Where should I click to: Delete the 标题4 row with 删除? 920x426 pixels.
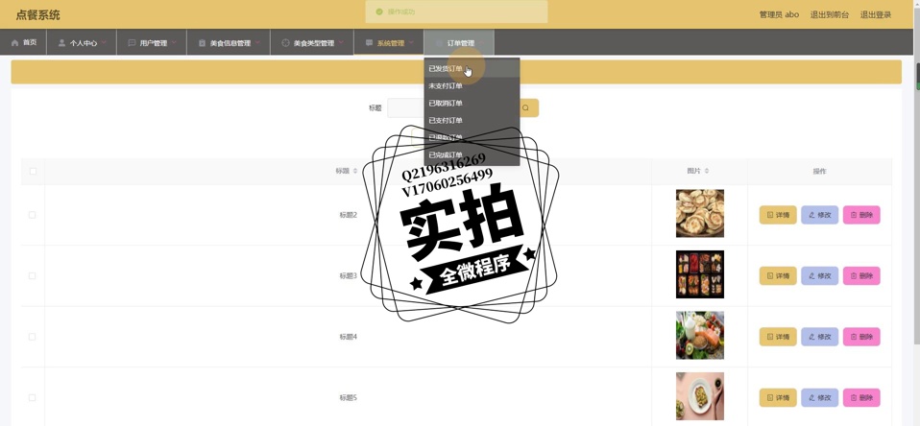click(x=860, y=337)
